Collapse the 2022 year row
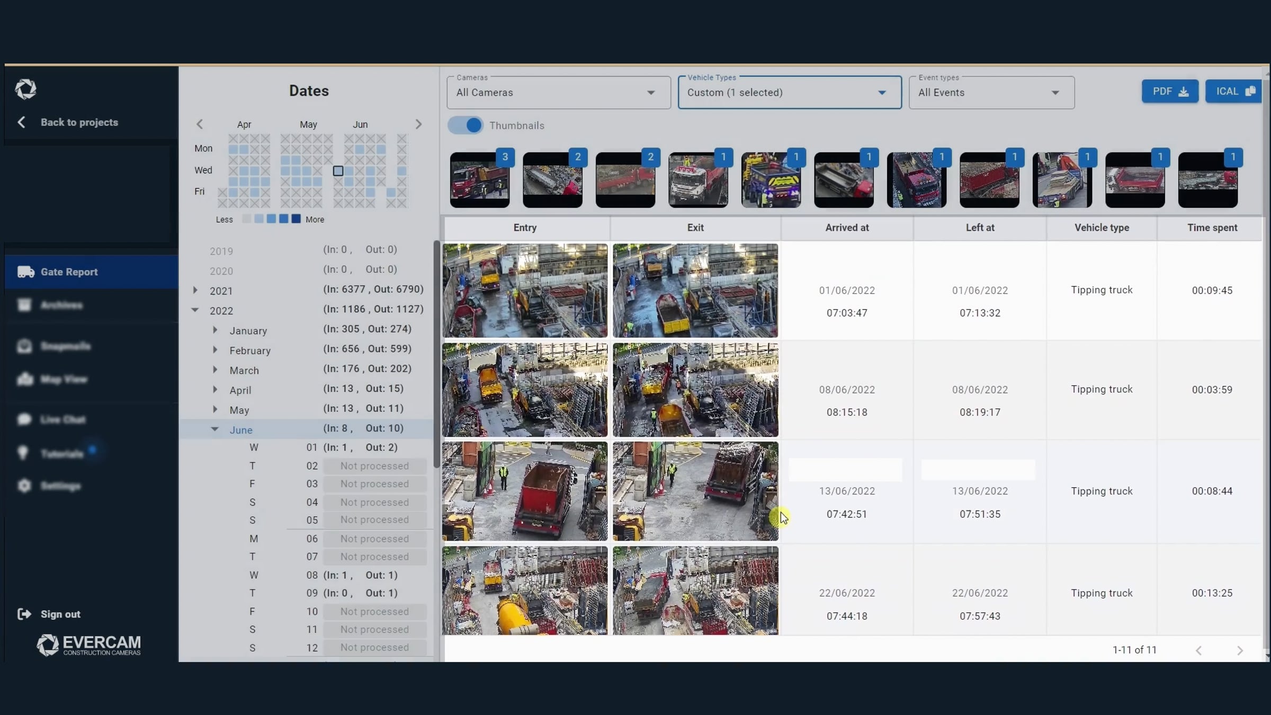This screenshot has height=715, width=1271. [195, 310]
